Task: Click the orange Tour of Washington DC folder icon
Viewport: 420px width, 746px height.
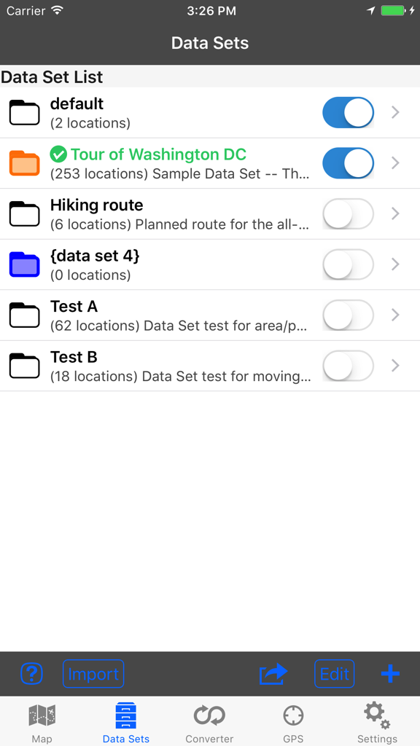Action: pos(24,162)
